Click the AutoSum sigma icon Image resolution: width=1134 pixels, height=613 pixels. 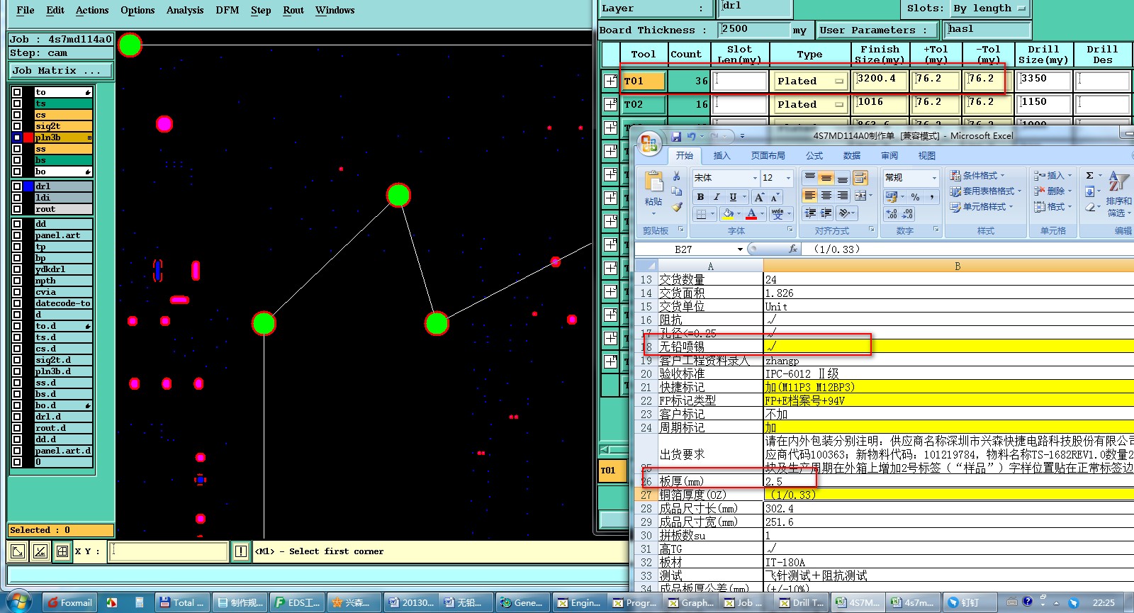click(1089, 176)
